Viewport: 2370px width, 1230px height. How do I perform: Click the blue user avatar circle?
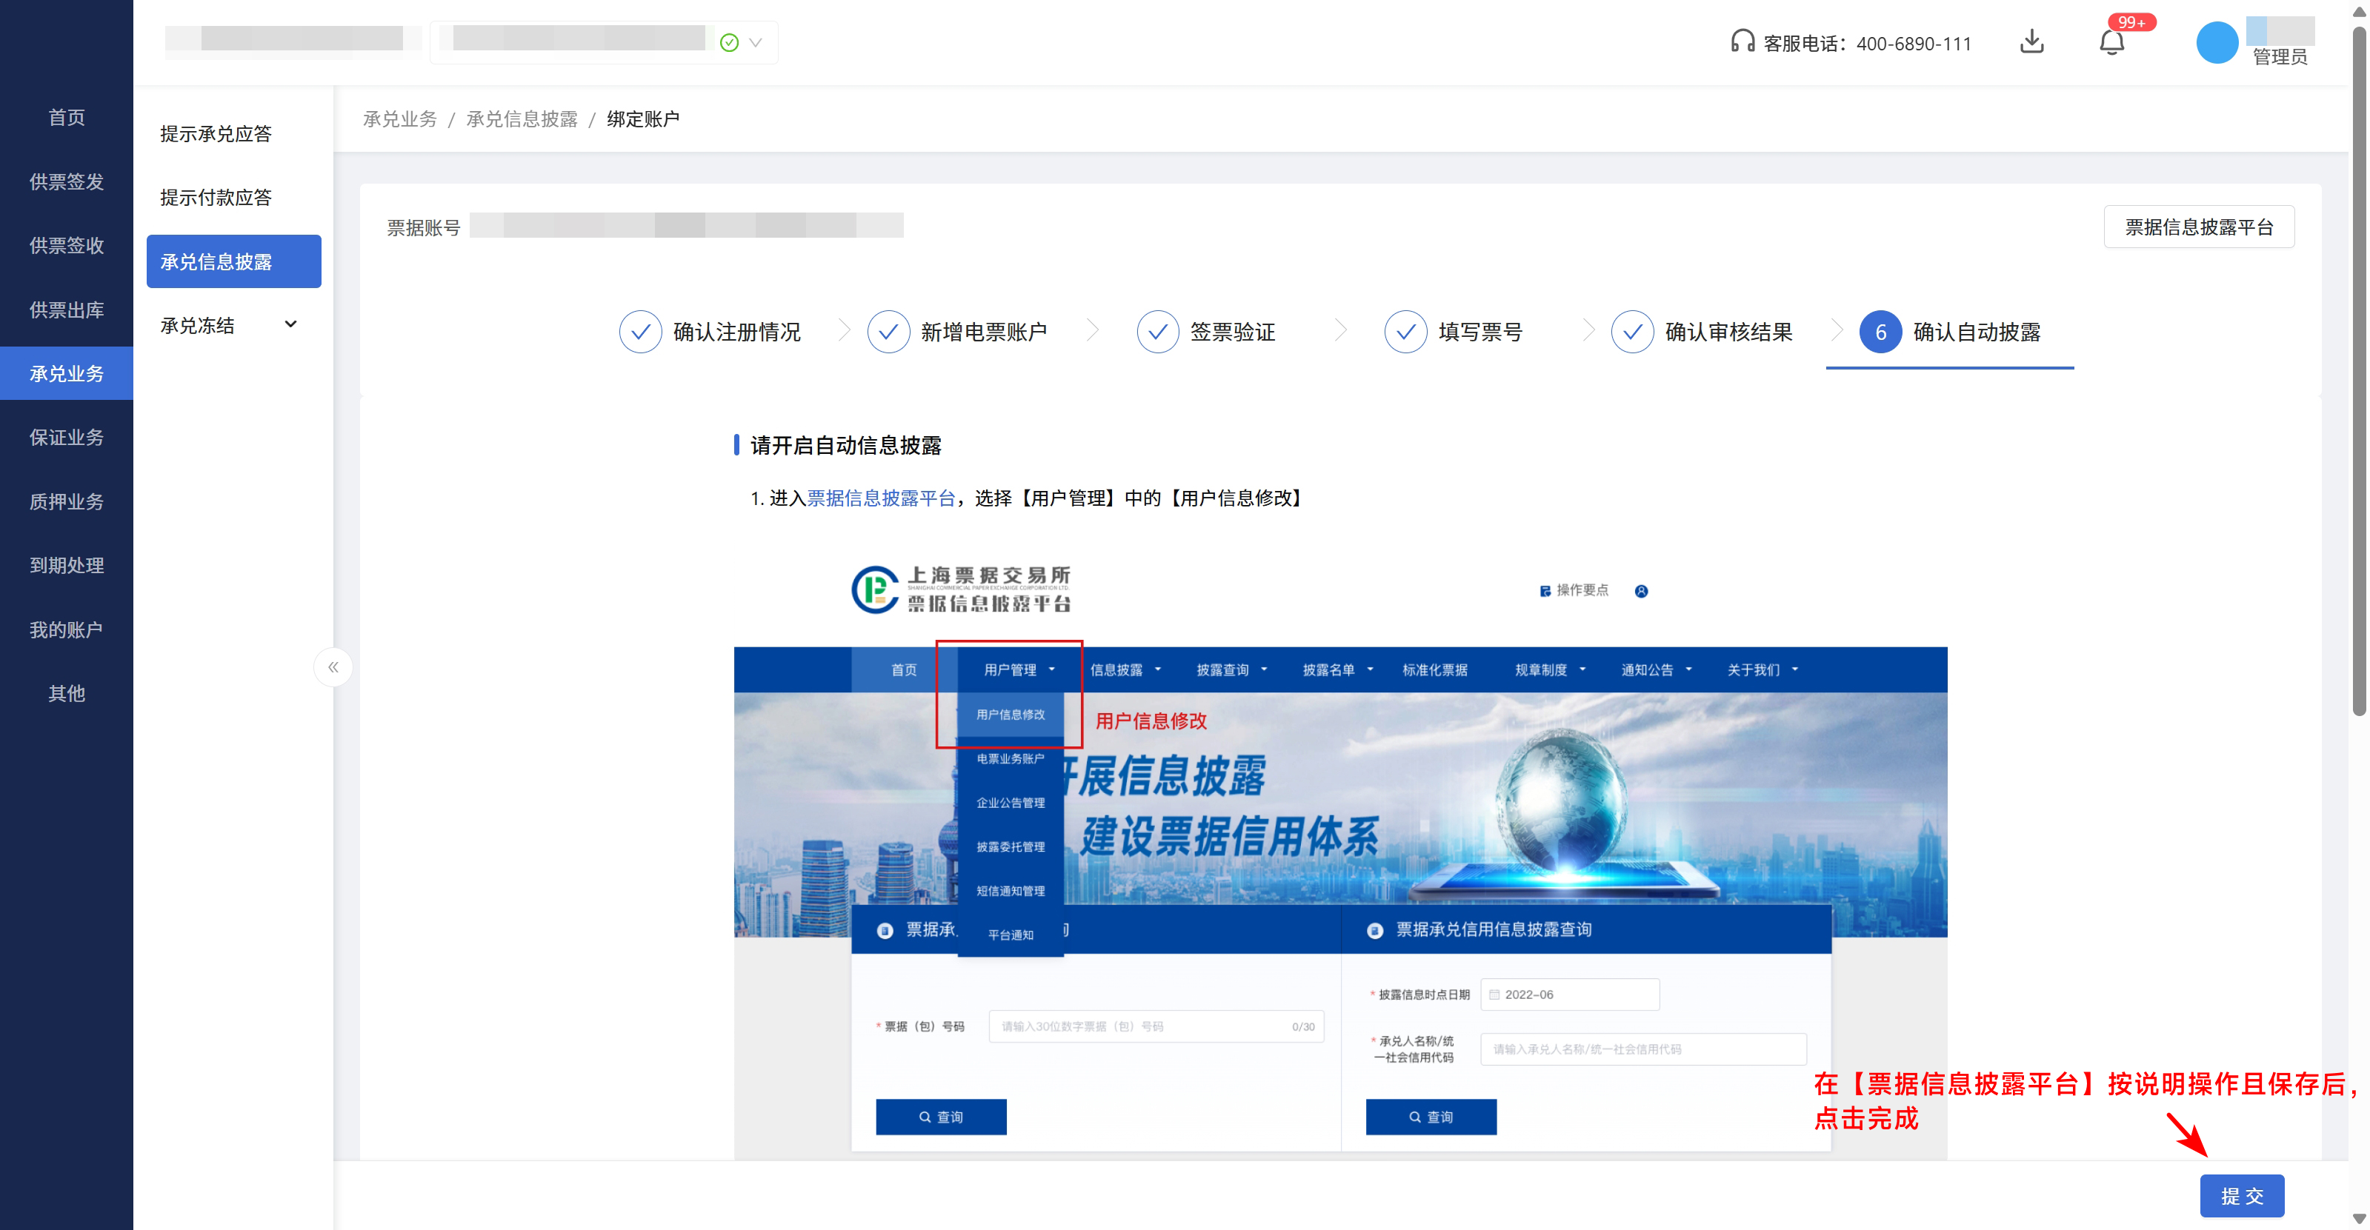(x=2217, y=42)
